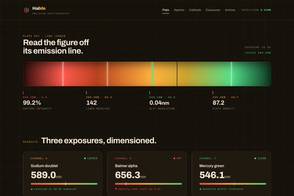The width and height of the screenshot is (294, 196).
Task: Click the green tick above 546.1NM HG-G
Action: click(149, 93)
